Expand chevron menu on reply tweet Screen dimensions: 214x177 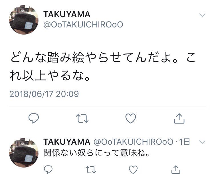click(202, 142)
